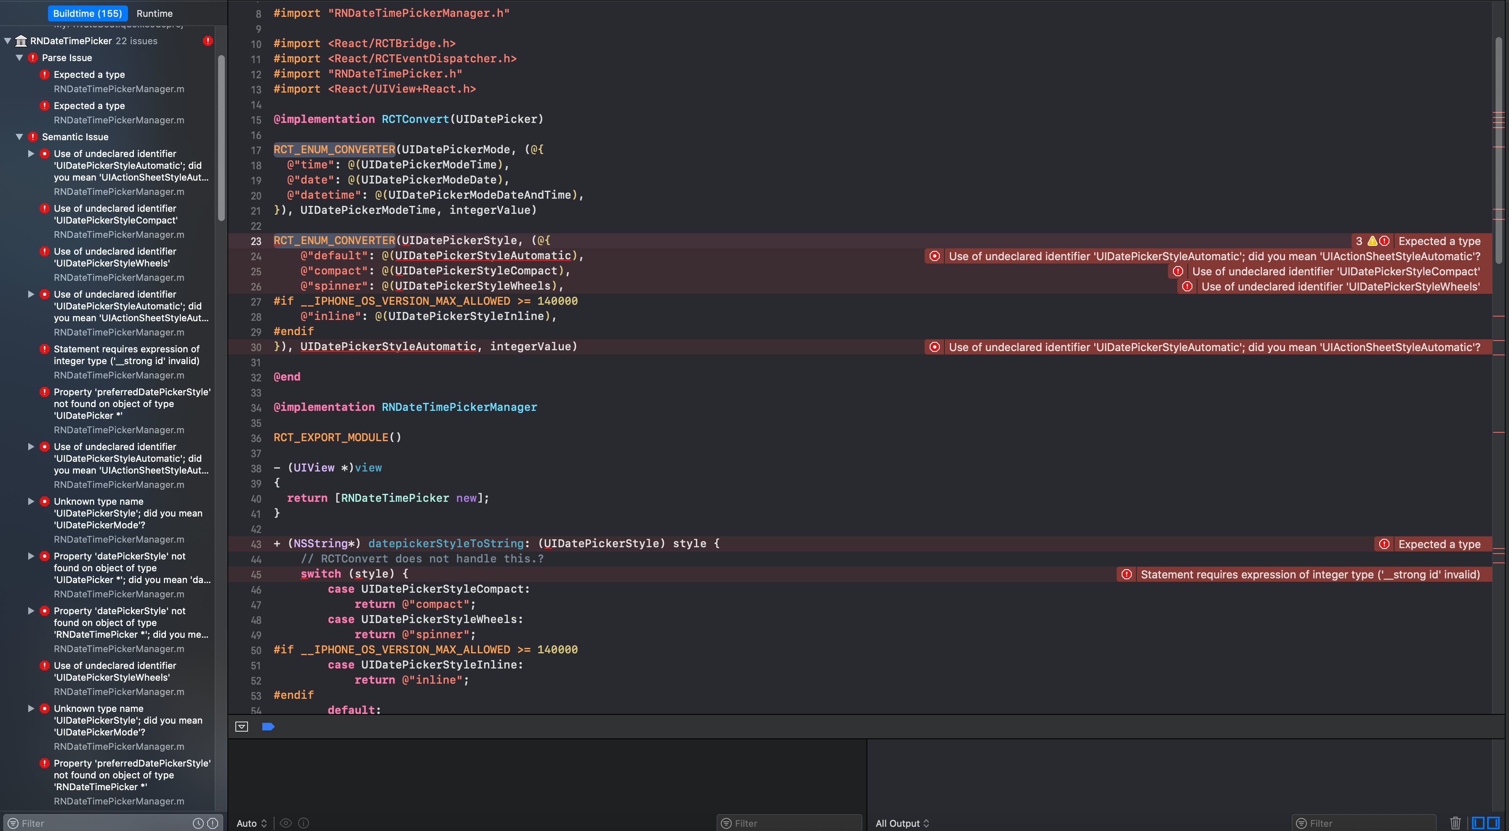Screen dimensions: 1509x831
Task: Click warning icon on line 23 annotation
Action: 1373,241
